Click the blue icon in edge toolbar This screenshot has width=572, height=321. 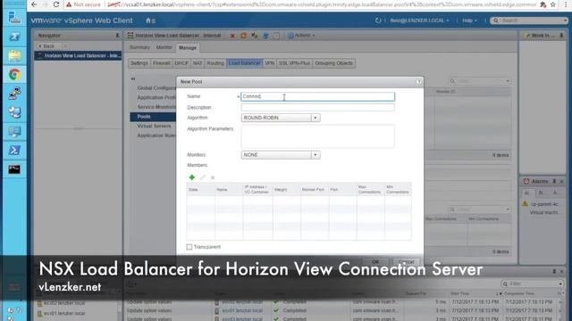265,36
